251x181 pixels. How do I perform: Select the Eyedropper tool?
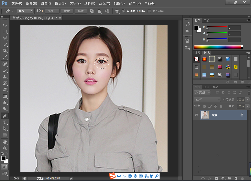(5, 57)
